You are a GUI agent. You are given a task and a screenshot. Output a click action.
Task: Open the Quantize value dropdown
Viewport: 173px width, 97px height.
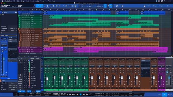[85, 7]
